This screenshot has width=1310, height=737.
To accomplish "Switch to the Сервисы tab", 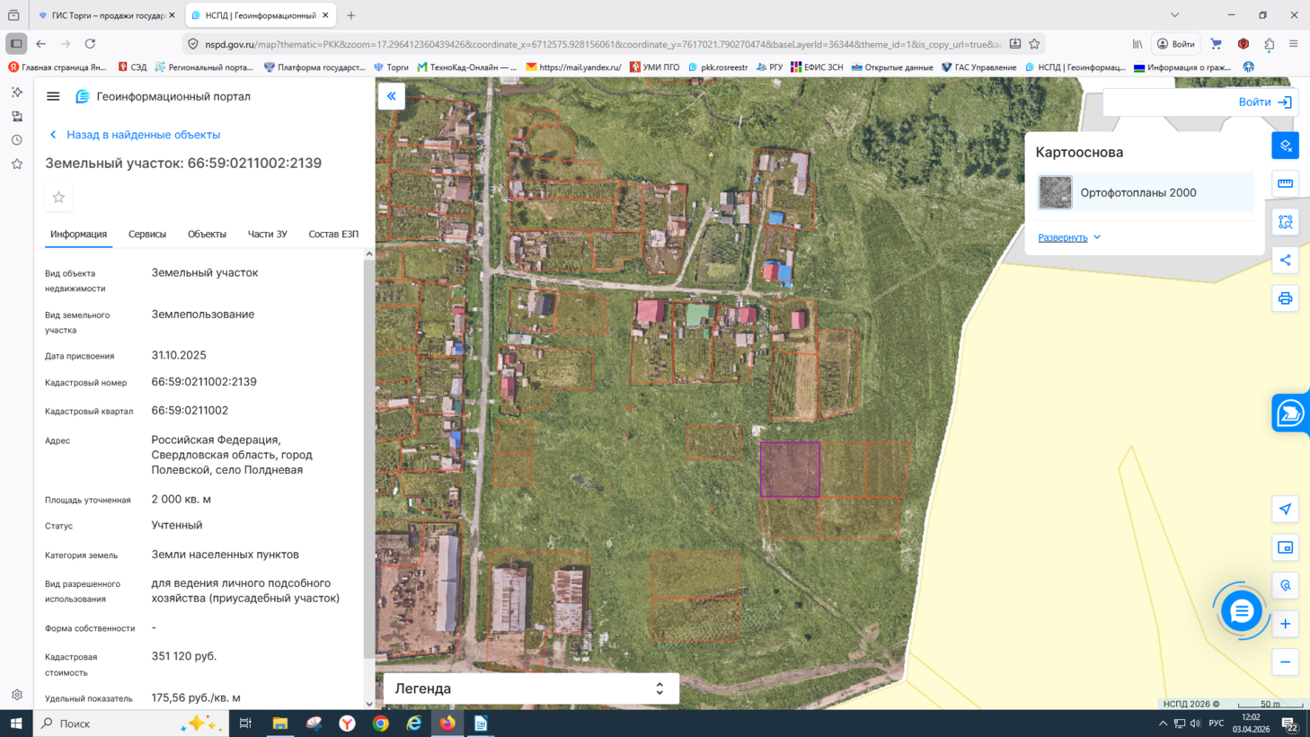I will pyautogui.click(x=147, y=234).
